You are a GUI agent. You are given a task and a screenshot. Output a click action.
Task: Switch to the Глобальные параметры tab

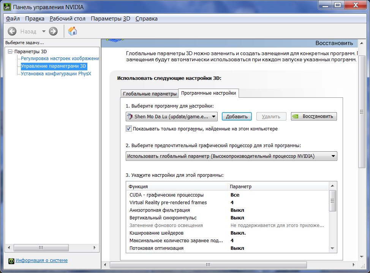click(150, 94)
